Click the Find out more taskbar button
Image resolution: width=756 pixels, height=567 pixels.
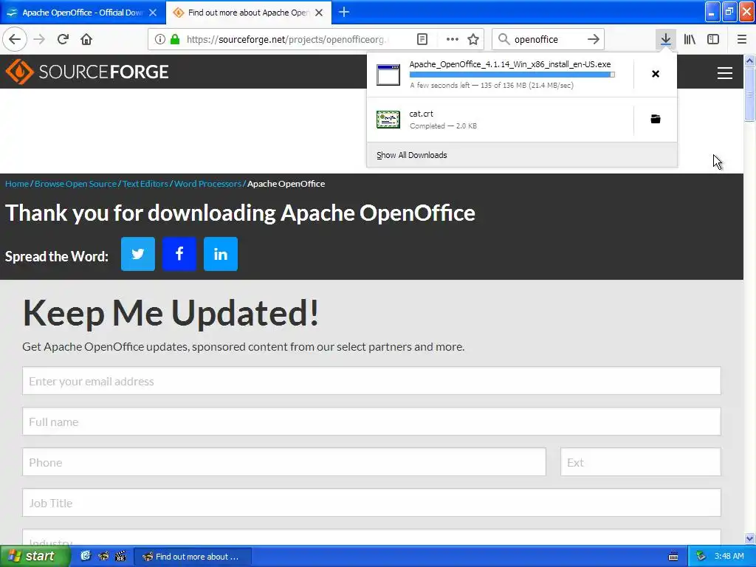click(192, 557)
